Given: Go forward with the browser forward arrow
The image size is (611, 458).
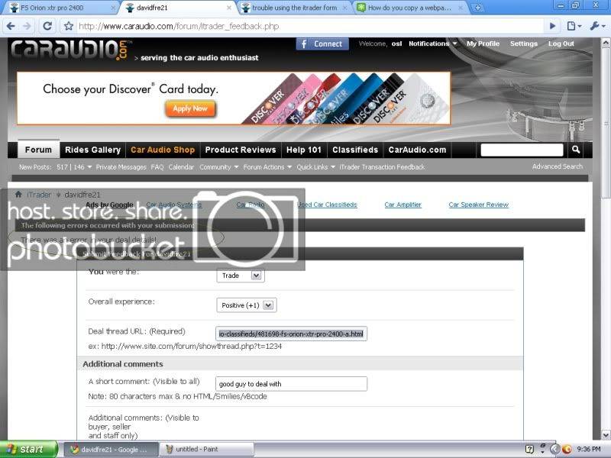Looking at the screenshot, I should [27, 26].
